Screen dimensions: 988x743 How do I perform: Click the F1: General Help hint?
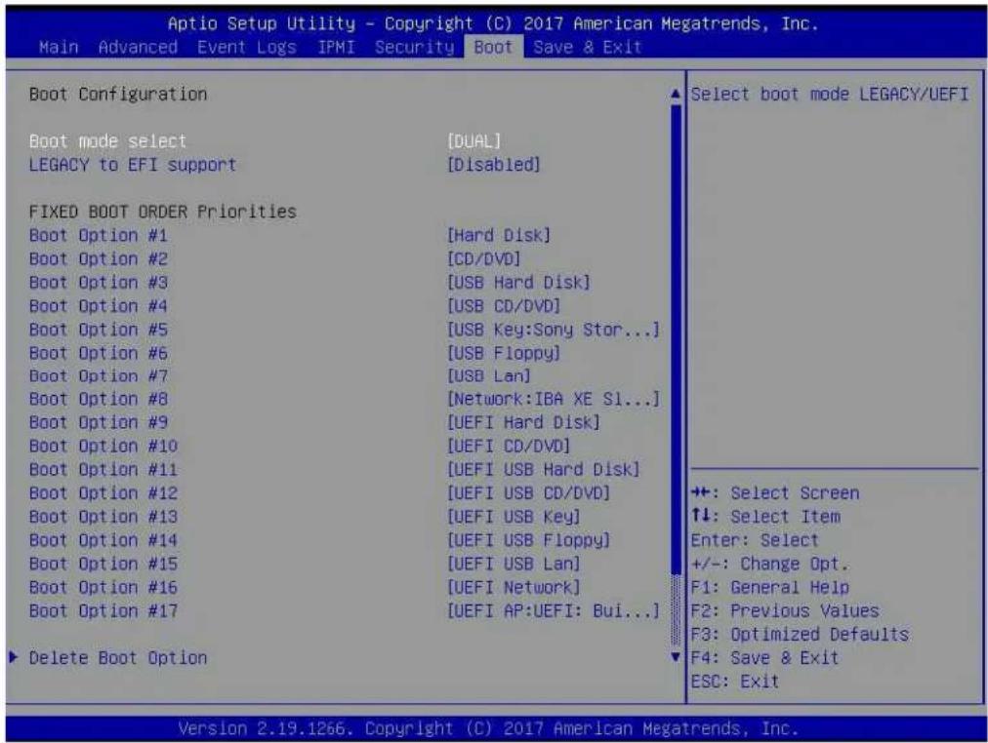tap(770, 588)
